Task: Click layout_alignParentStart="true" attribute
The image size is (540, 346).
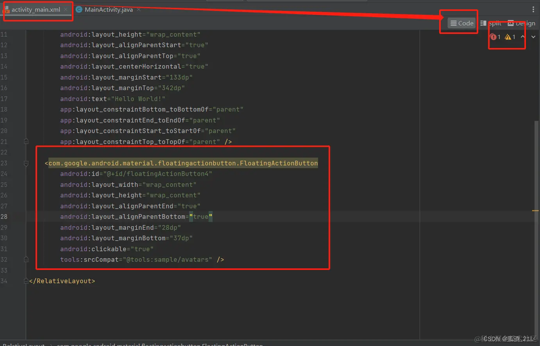Action: pos(134,45)
